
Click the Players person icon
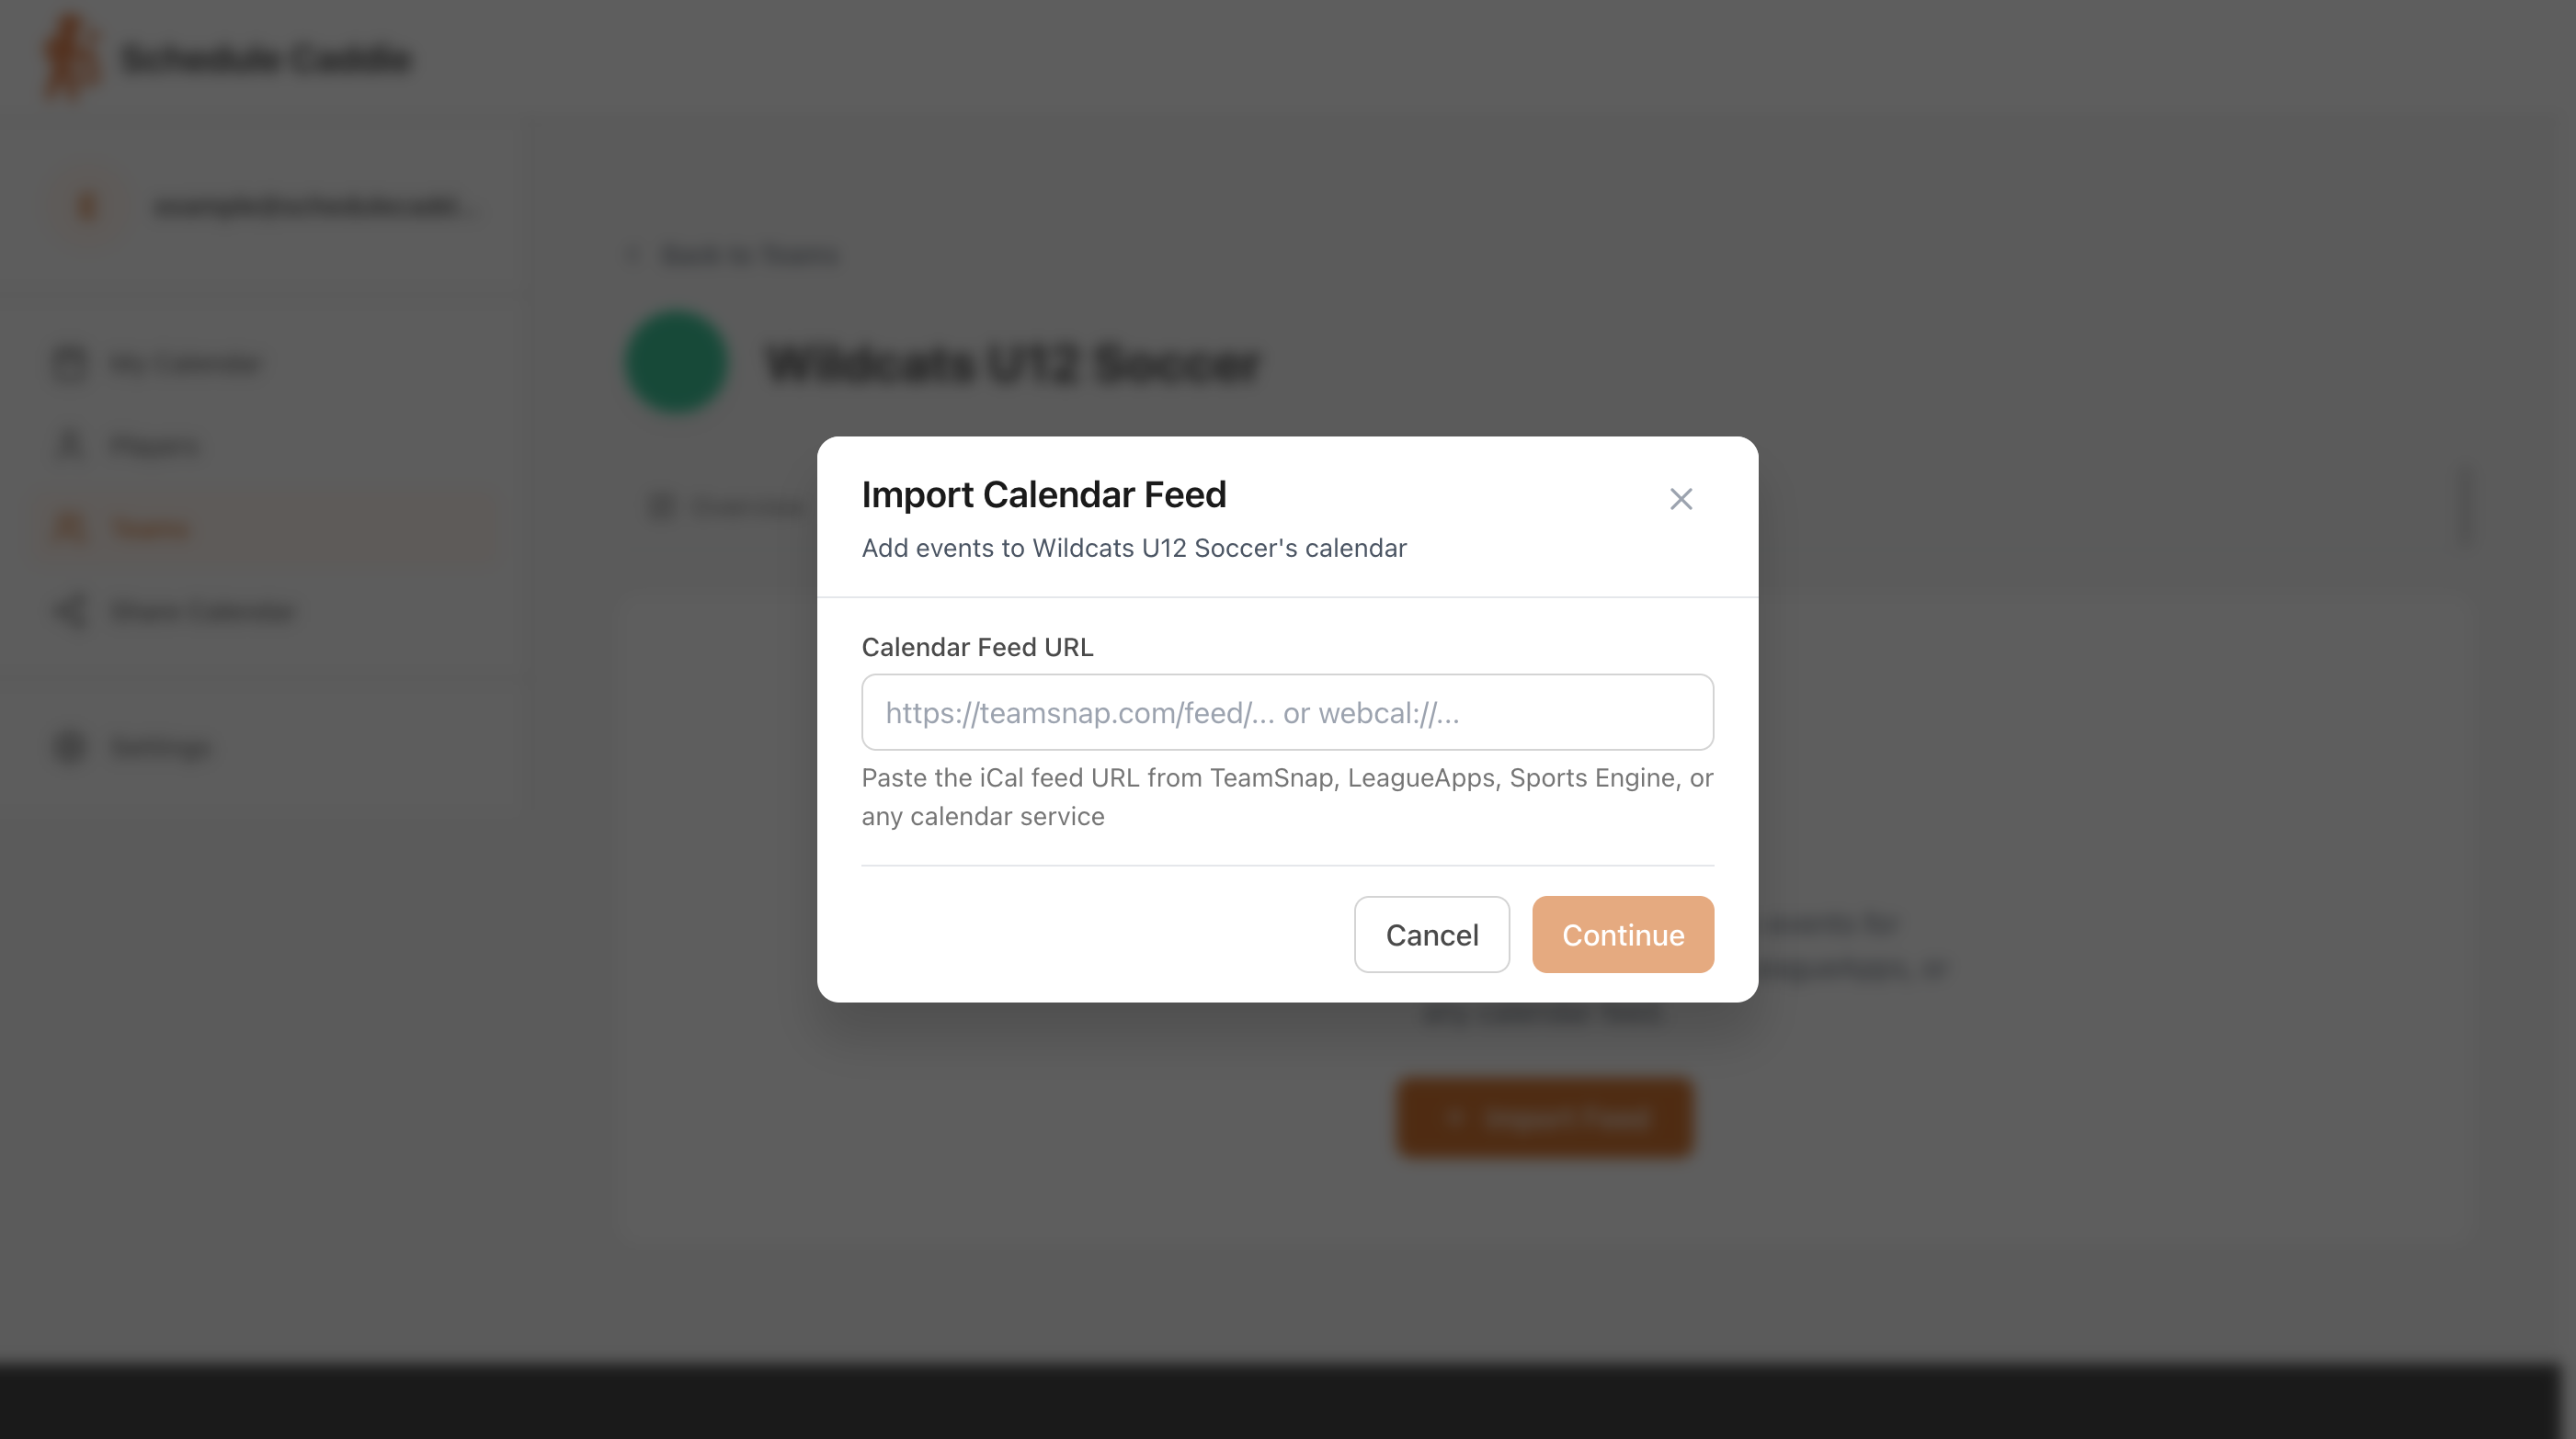click(70, 445)
